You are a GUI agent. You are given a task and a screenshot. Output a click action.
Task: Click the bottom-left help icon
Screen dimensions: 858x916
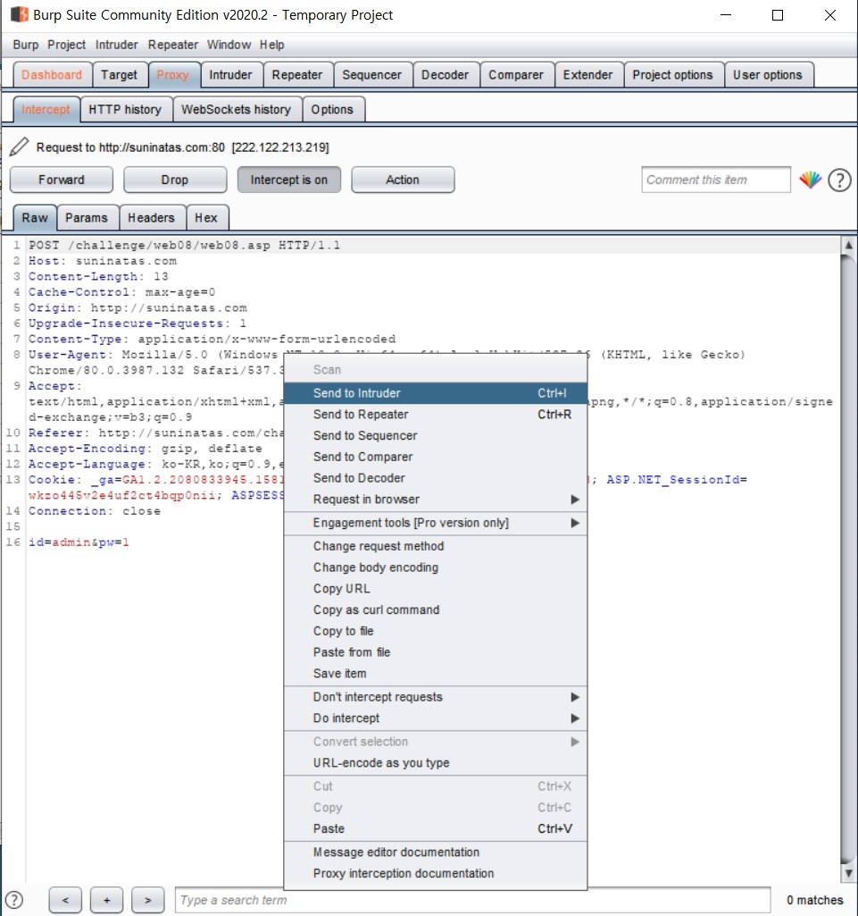point(13,900)
